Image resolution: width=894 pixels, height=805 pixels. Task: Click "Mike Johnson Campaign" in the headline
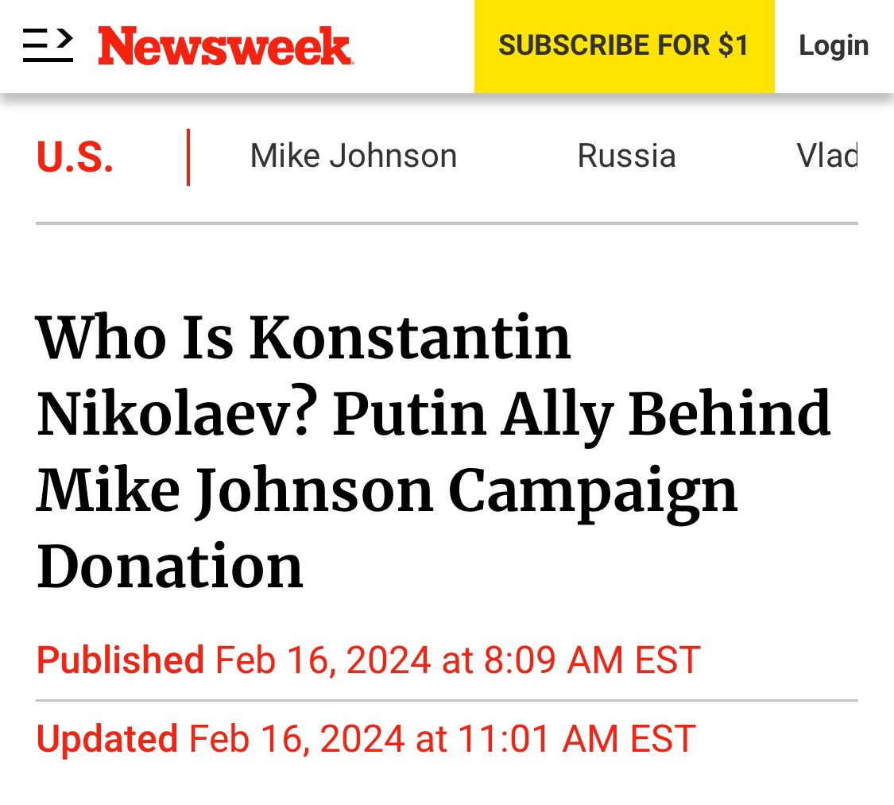pyautogui.click(x=387, y=491)
